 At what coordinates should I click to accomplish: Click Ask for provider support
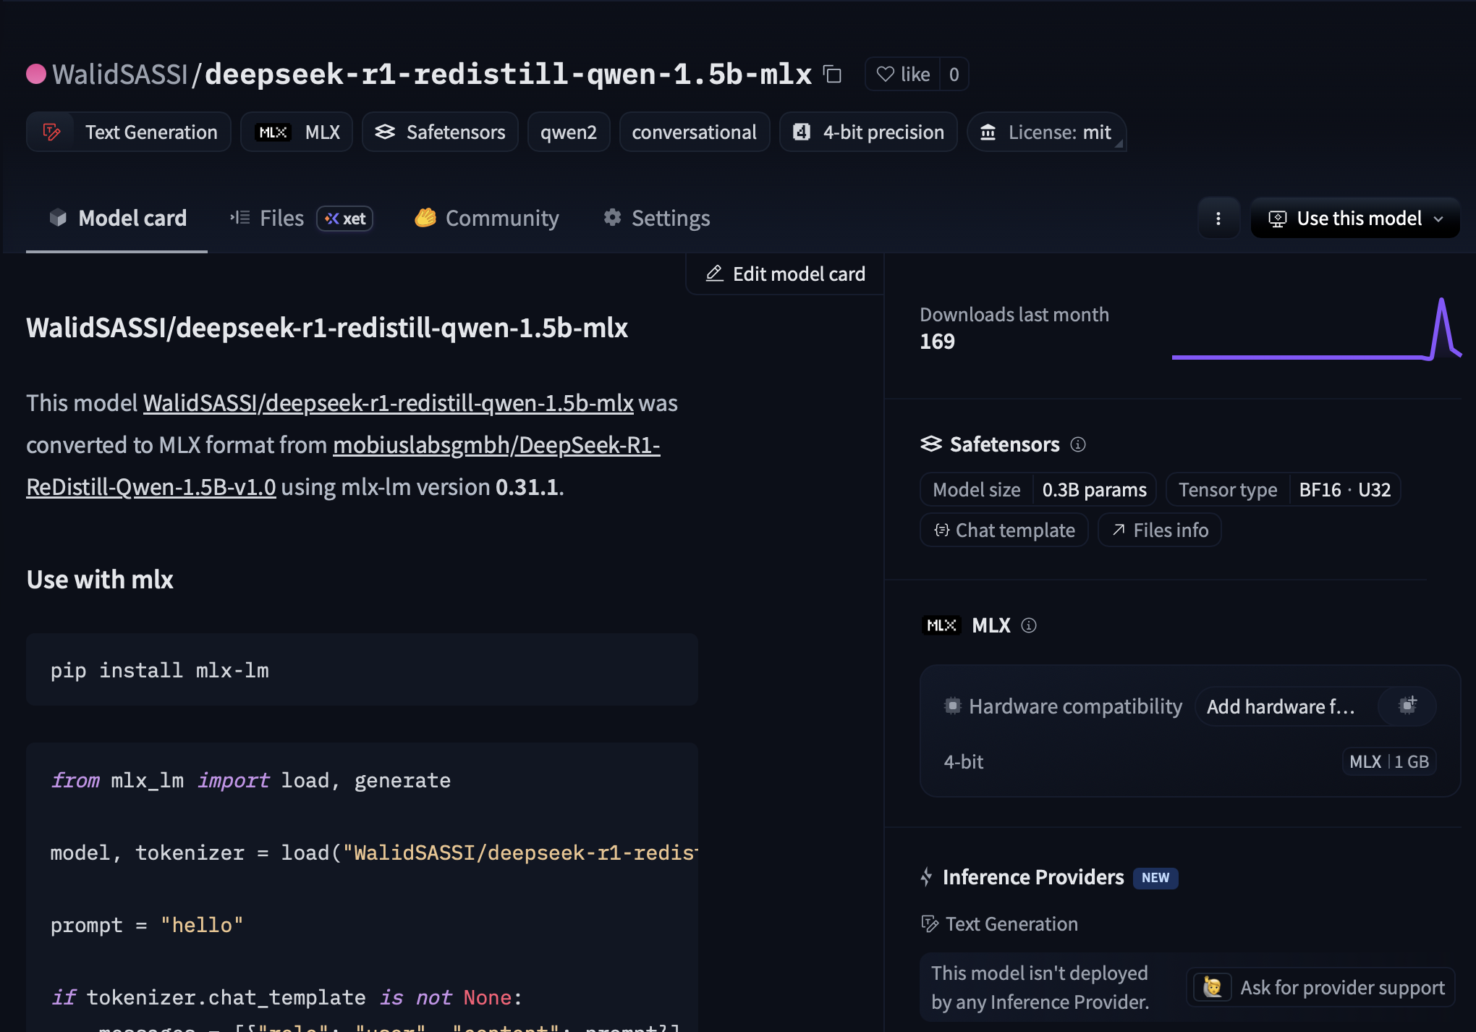pyautogui.click(x=1320, y=987)
